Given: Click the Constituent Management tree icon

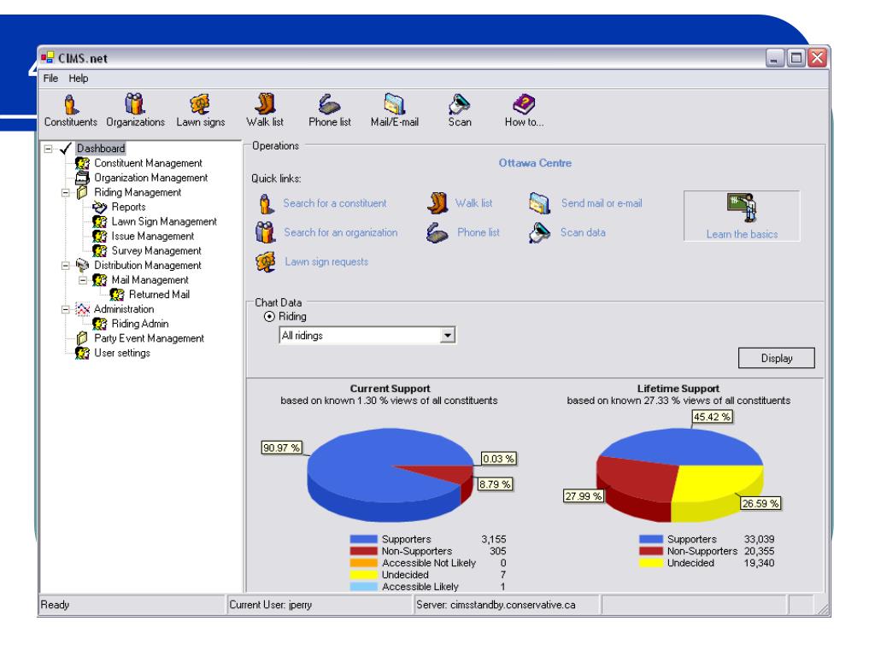Looking at the screenshot, I should tap(82, 163).
